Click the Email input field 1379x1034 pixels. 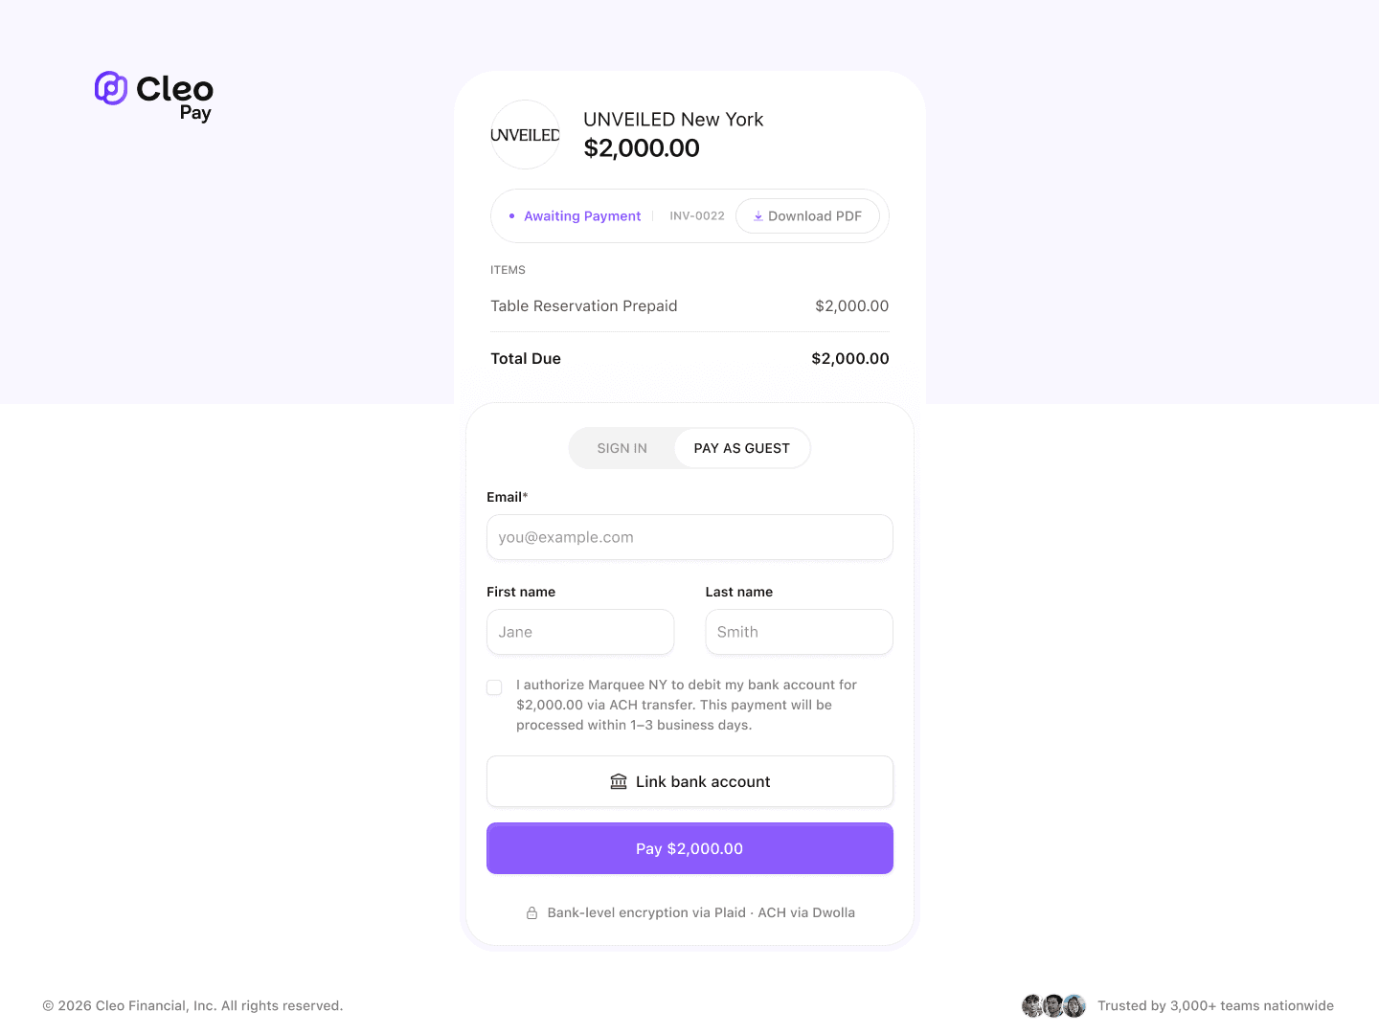[689, 537]
